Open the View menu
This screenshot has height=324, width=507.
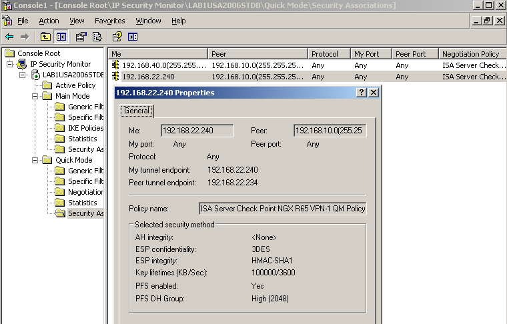click(x=77, y=21)
